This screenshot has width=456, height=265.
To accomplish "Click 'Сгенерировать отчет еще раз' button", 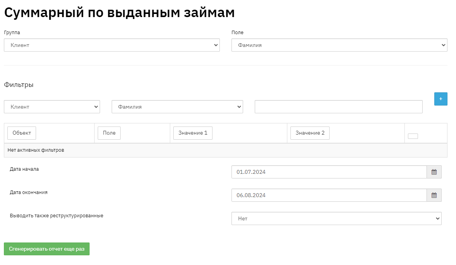I will point(47,249).
